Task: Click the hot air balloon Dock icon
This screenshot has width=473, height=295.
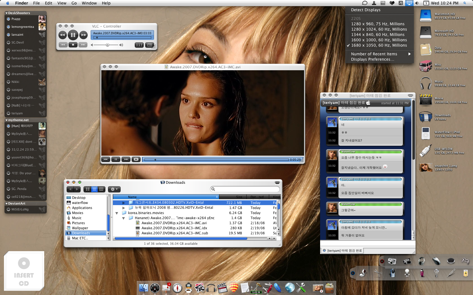Action: pos(234,288)
